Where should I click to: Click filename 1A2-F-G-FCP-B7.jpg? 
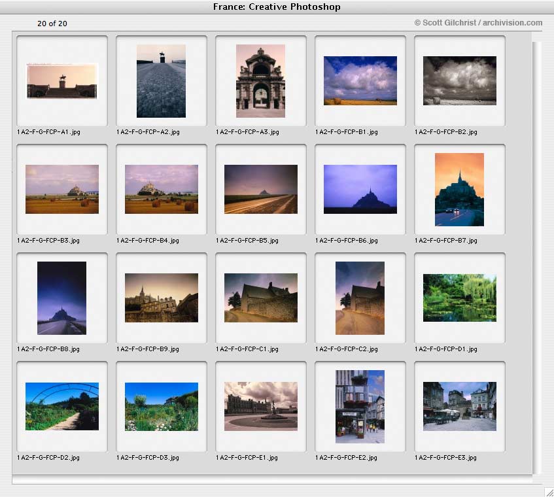pyautogui.click(x=446, y=240)
